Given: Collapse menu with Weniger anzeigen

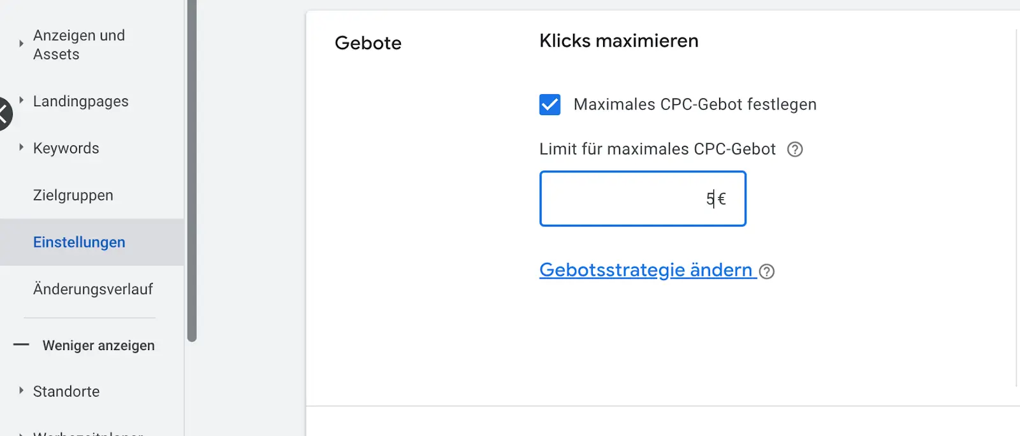Looking at the screenshot, I should coord(99,346).
